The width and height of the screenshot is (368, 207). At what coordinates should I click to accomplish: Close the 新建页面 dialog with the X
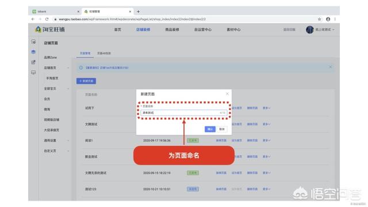[x=227, y=94]
